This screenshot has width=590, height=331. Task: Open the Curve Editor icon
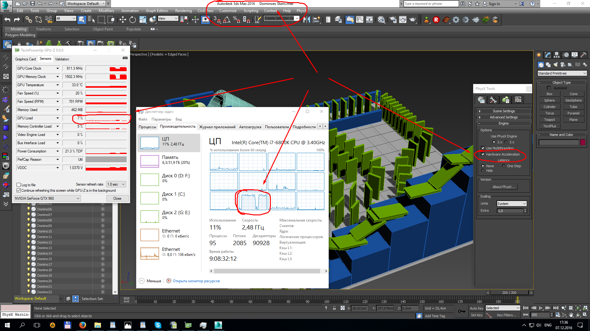[359, 20]
